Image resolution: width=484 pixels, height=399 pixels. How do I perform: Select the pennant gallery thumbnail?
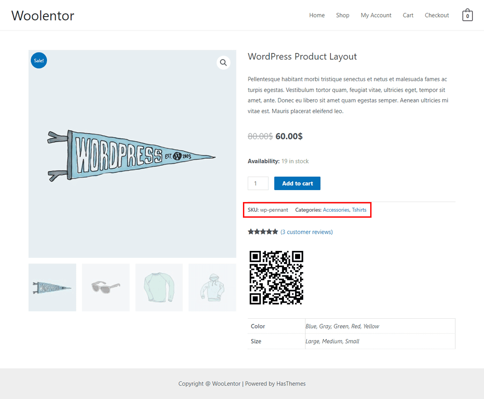coord(52,287)
